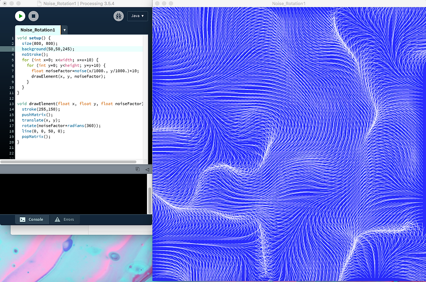This screenshot has height=282, width=426.
Task: Click the 'popMatrix();' line
Action: click(x=36, y=137)
